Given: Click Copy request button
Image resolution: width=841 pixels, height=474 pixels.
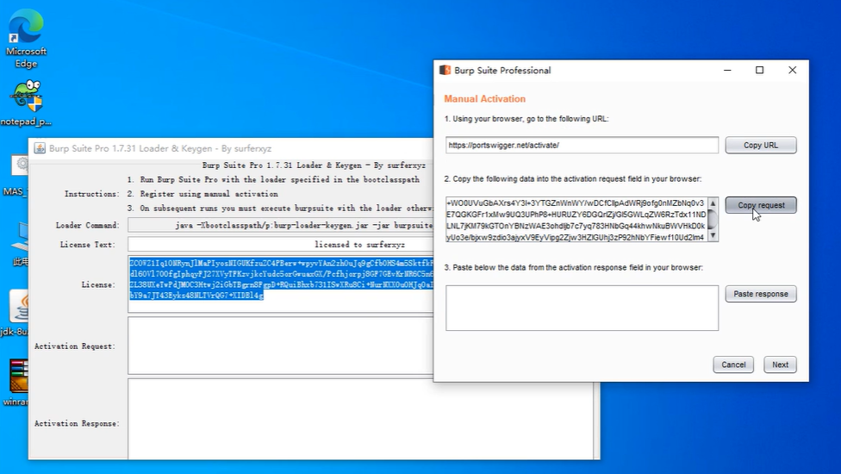Looking at the screenshot, I should (761, 205).
